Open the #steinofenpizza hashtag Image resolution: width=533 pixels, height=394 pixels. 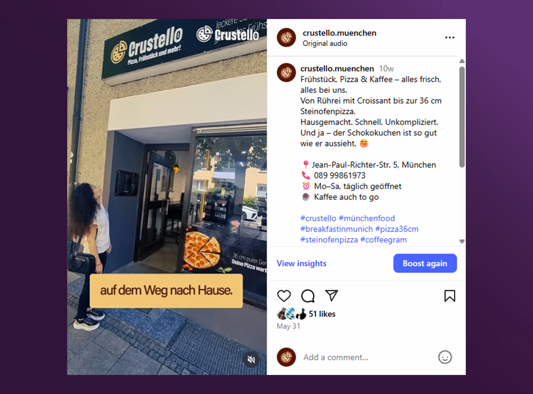pos(329,240)
